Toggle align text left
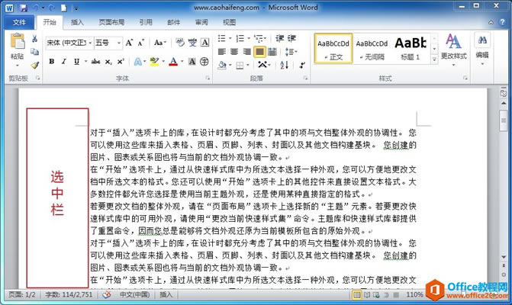512x305 pixels. tap(222, 52)
